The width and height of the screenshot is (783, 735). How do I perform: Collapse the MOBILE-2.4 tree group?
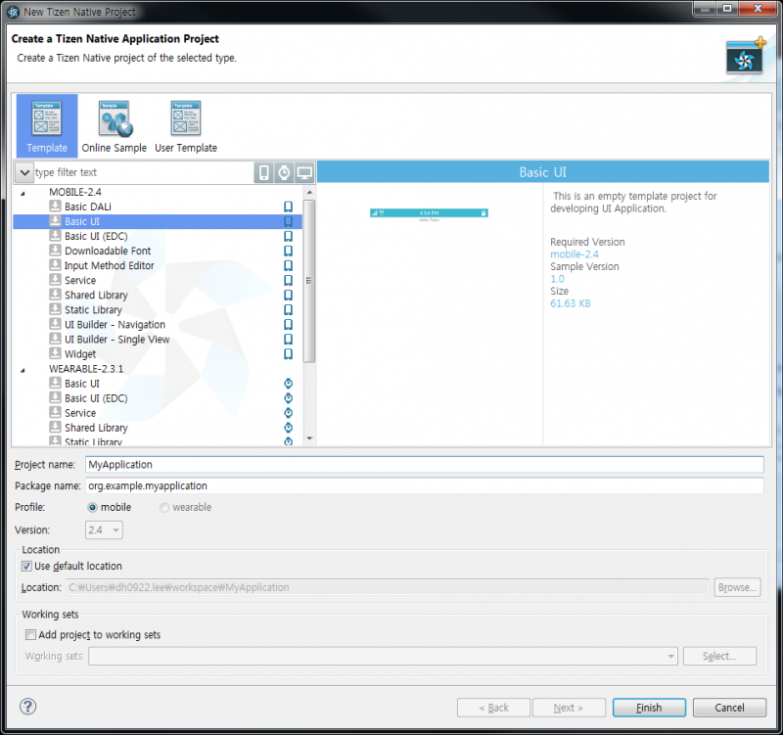click(23, 193)
